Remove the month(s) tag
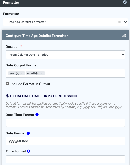This screenshot has height=165, width=130. pyautogui.click(x=42, y=73)
